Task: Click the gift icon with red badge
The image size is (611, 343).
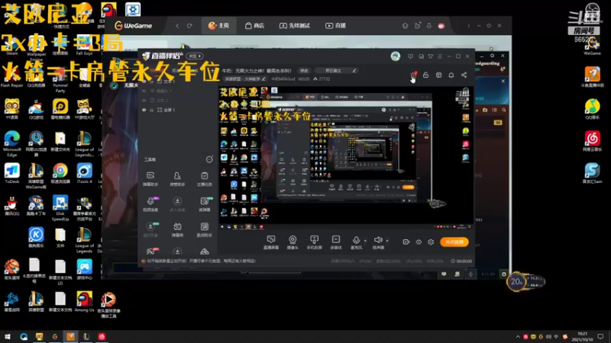Action: tap(413, 75)
